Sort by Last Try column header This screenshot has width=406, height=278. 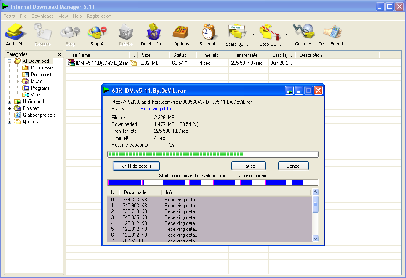[282, 55]
